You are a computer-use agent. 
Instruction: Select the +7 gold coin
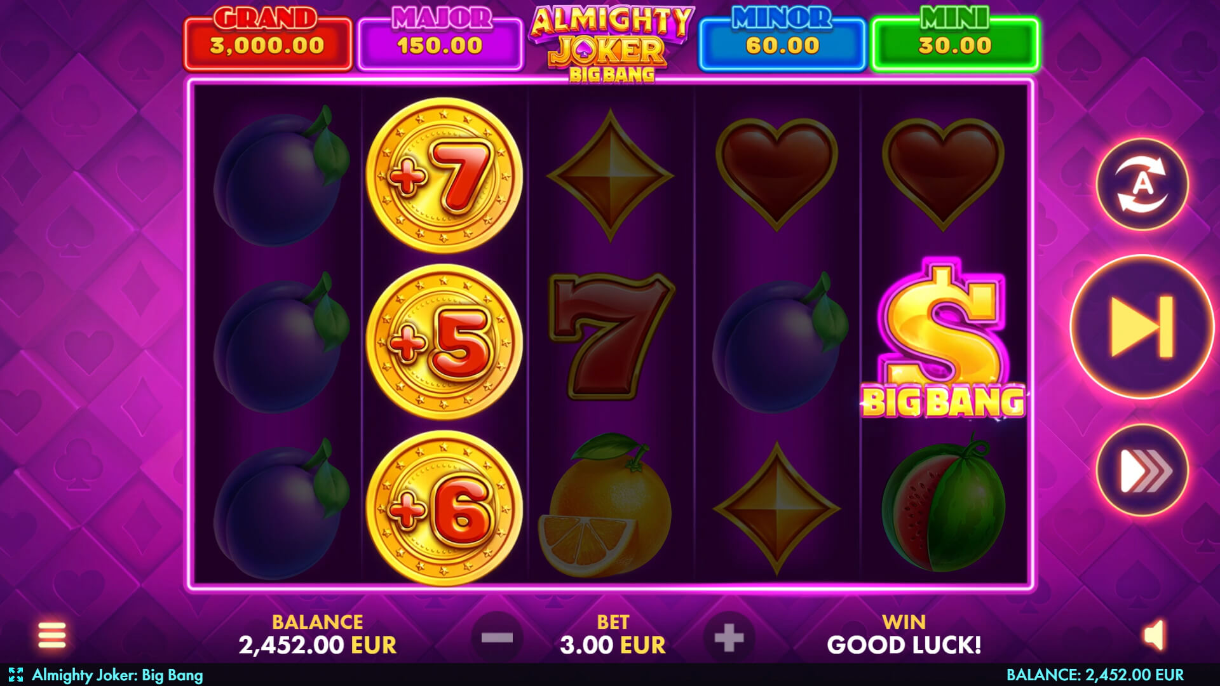[x=444, y=175]
